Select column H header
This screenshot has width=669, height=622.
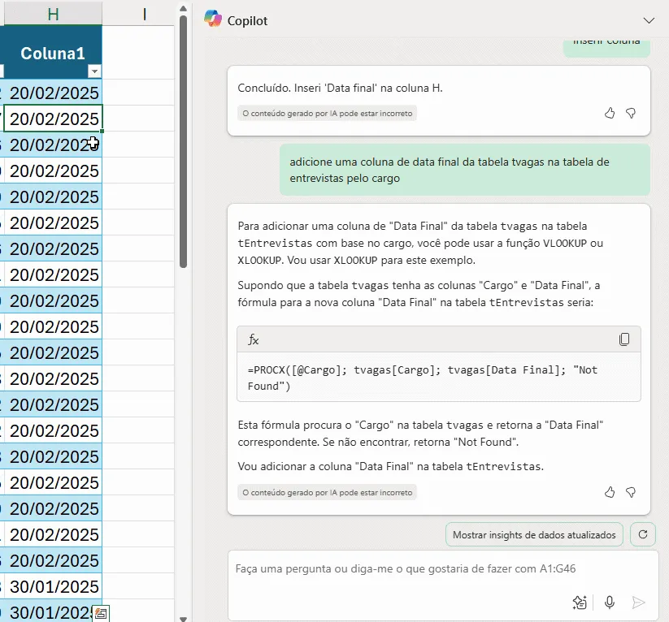click(x=53, y=13)
